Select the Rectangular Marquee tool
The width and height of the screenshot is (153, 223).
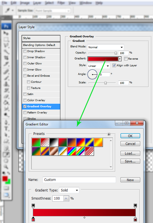(6, 39)
